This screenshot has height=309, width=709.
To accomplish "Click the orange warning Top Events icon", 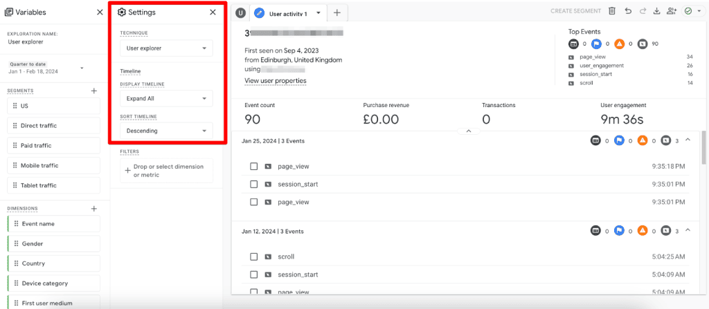I will 620,44.
